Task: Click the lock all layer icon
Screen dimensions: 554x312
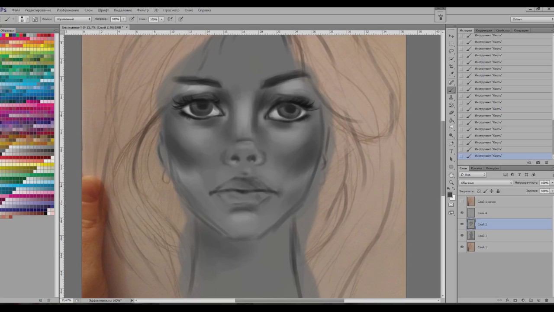Action: click(x=498, y=191)
